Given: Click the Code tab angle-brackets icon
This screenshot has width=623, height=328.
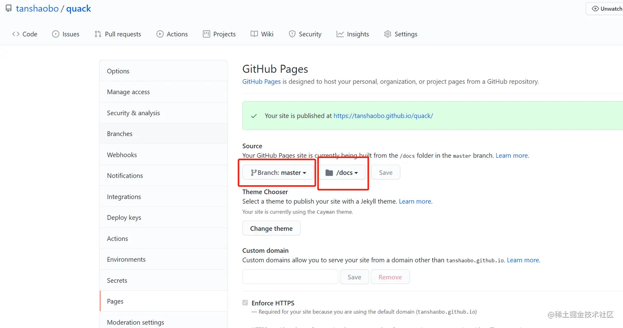Looking at the screenshot, I should tap(16, 34).
